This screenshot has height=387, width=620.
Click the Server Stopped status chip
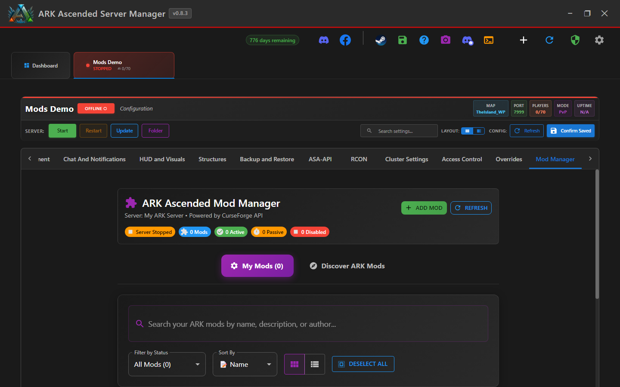click(x=150, y=232)
